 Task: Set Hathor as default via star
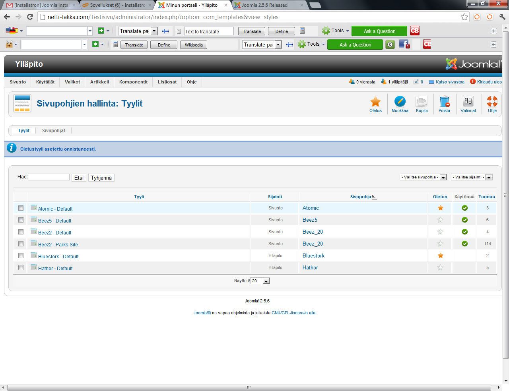click(x=440, y=267)
